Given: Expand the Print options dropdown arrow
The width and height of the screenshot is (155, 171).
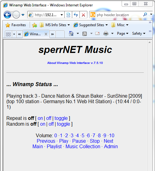Looking at the screenshot, I should 113,33.
